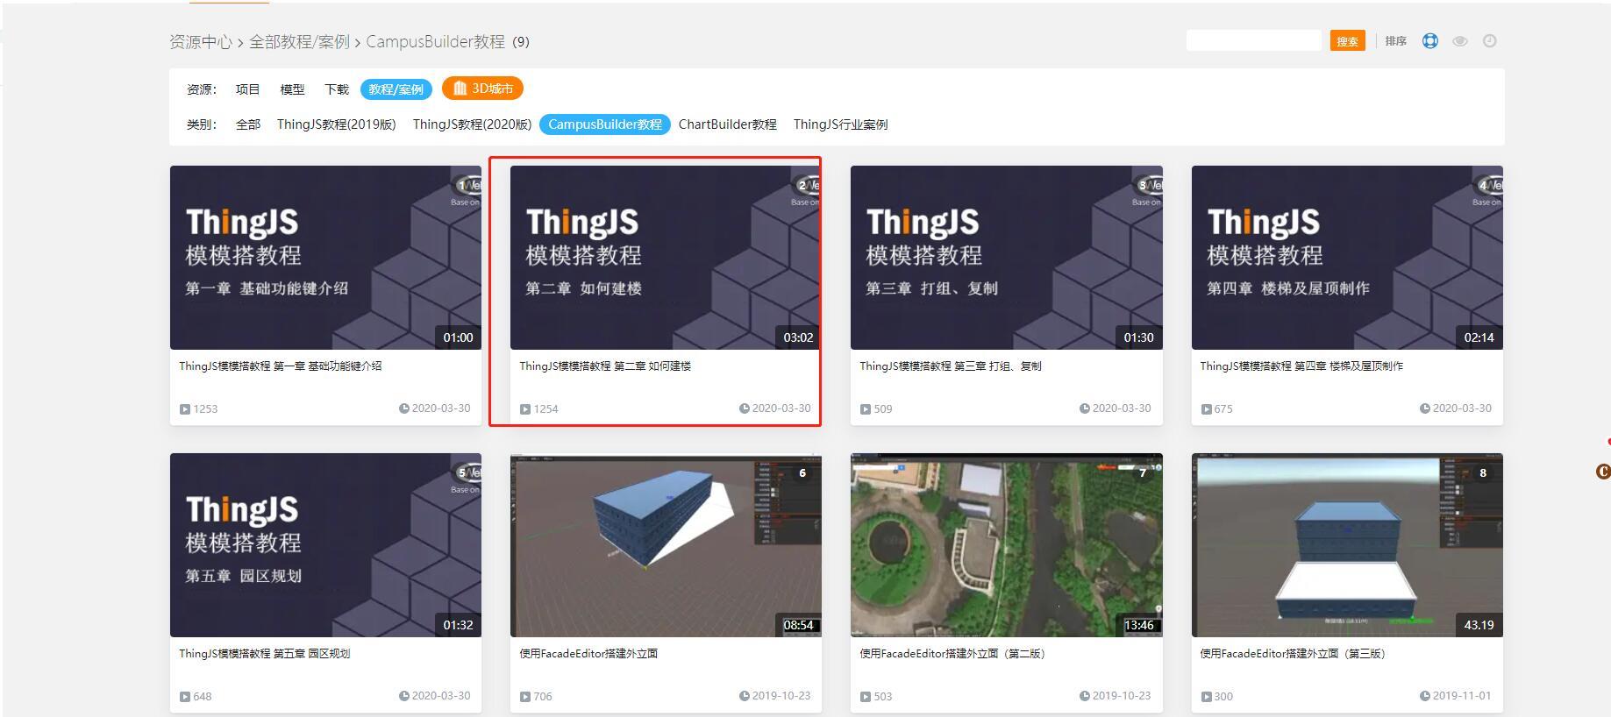Open title ThingJS模模搭教程 第四章 楼梯及屋顶制作
This screenshot has height=717, width=1611.
[1301, 366]
